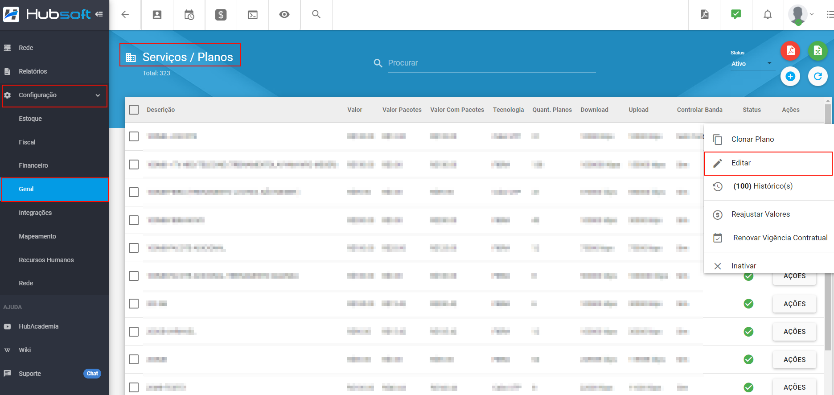Open Relatórios in the sidebar
Screen dimensions: 834x395
(x=54, y=71)
